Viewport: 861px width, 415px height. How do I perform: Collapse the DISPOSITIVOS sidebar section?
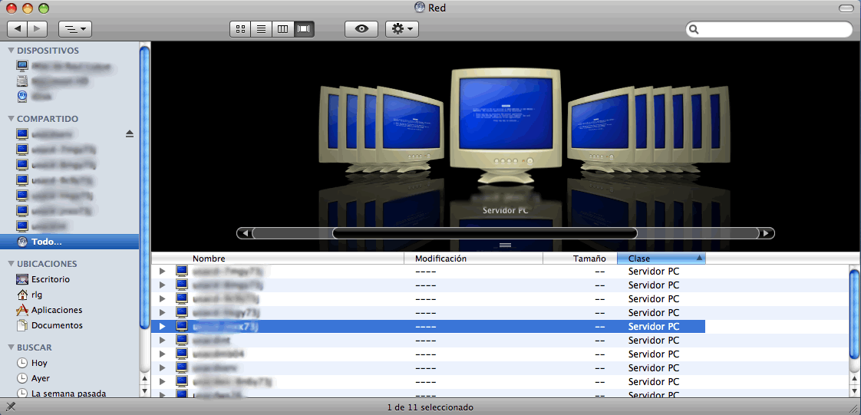[x=11, y=51]
